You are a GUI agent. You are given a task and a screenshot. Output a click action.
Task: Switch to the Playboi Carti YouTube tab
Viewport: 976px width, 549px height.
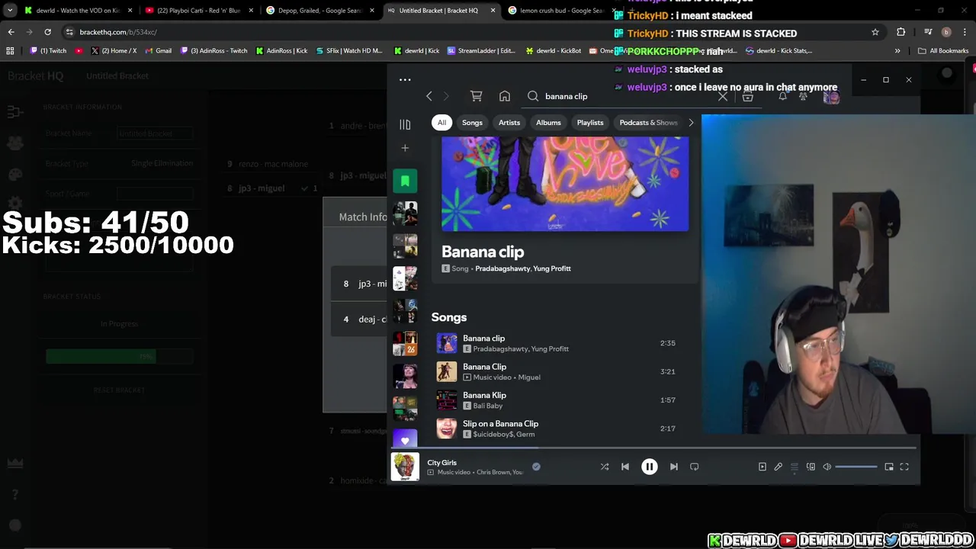(x=198, y=10)
